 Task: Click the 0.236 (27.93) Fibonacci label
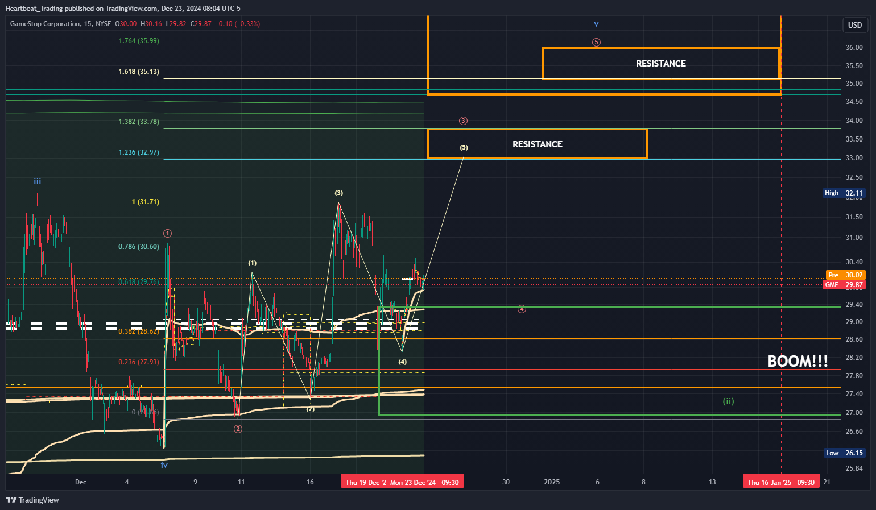[139, 362]
